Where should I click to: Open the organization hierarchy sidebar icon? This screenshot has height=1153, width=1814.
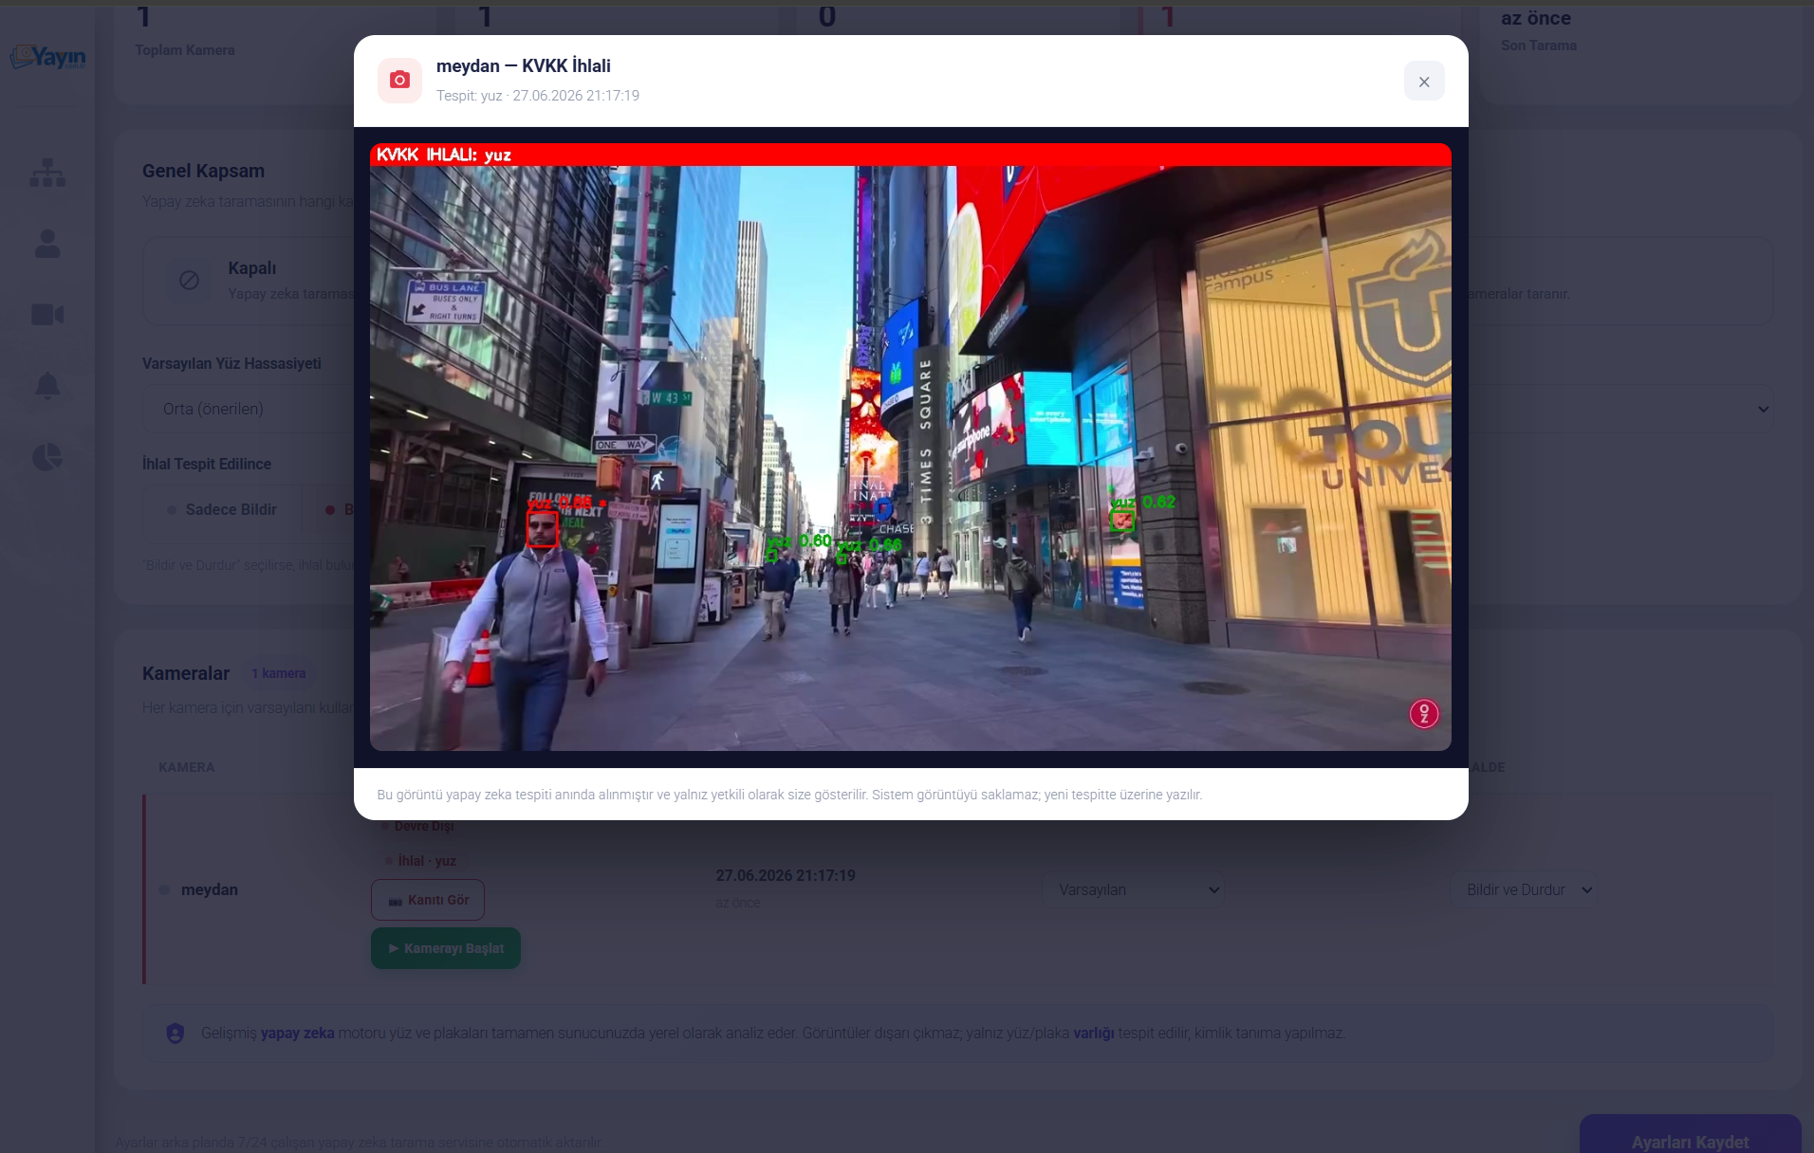pyautogui.click(x=47, y=173)
